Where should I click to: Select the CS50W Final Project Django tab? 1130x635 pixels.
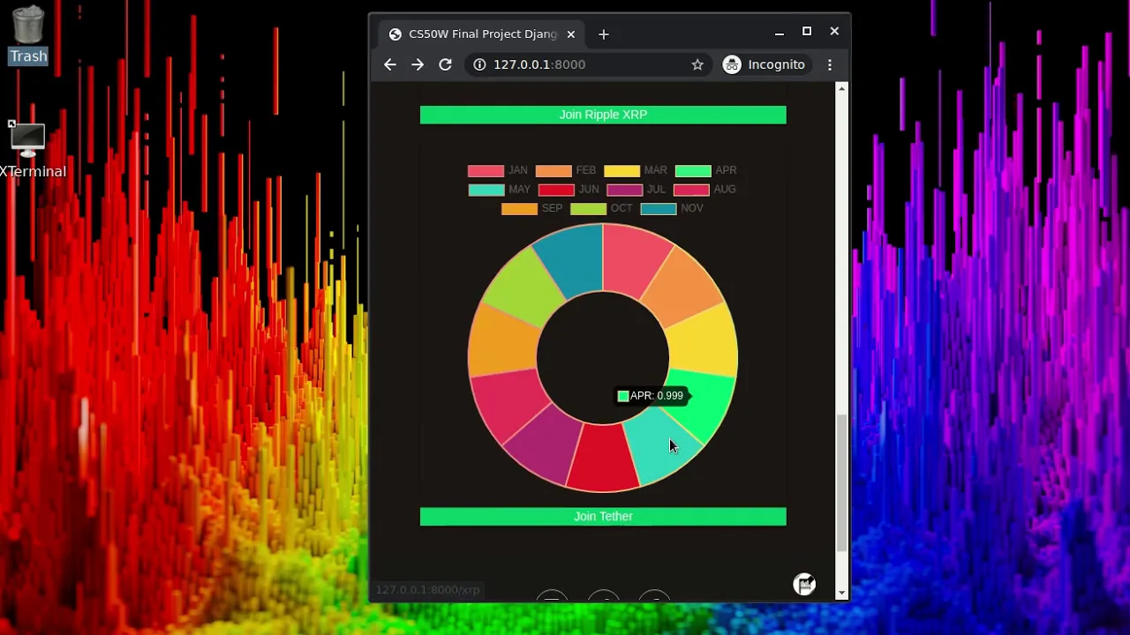click(482, 34)
